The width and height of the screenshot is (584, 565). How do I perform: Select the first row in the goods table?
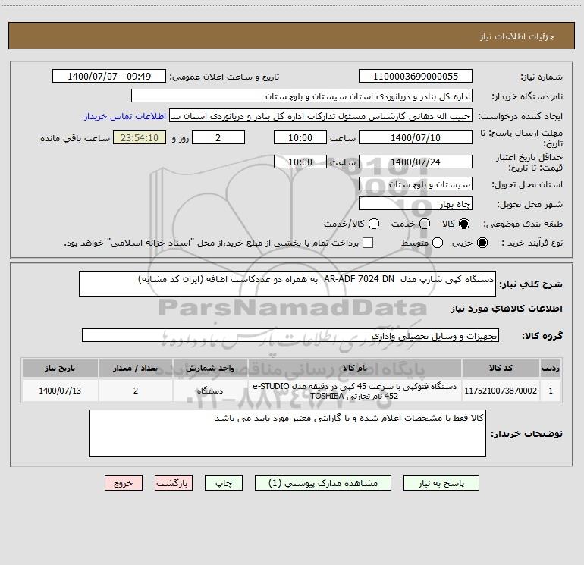(291, 391)
